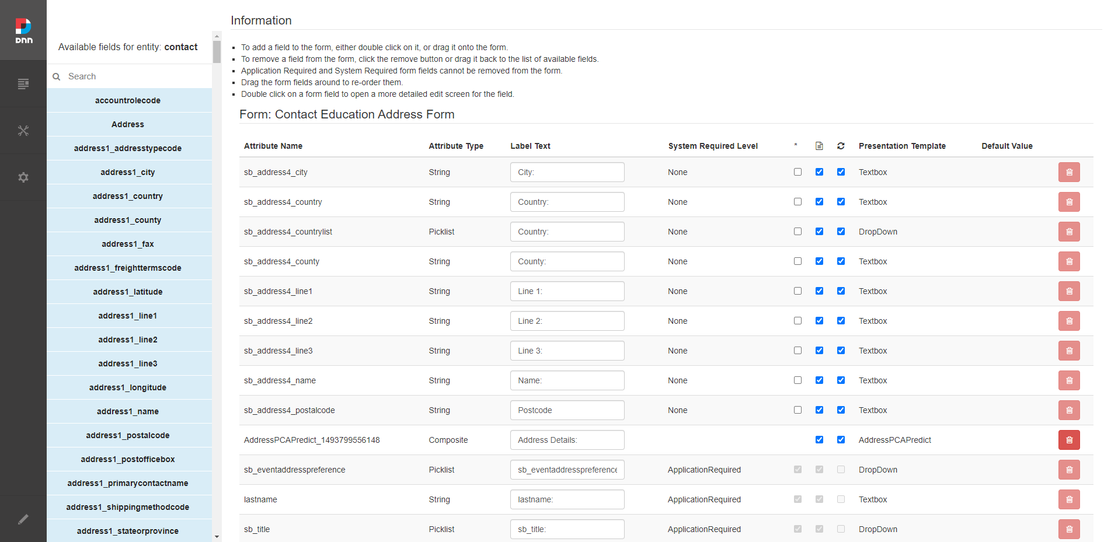Select address1_city from available fields
This screenshot has height=542, width=1111.
[x=128, y=172]
